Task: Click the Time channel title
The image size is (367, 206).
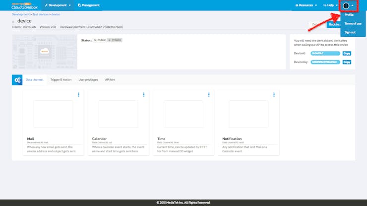Action: (x=161, y=138)
